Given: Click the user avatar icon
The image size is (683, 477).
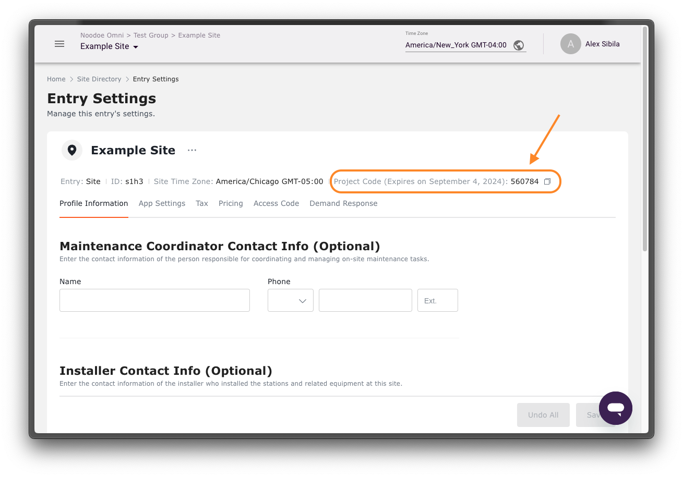Looking at the screenshot, I should point(570,44).
